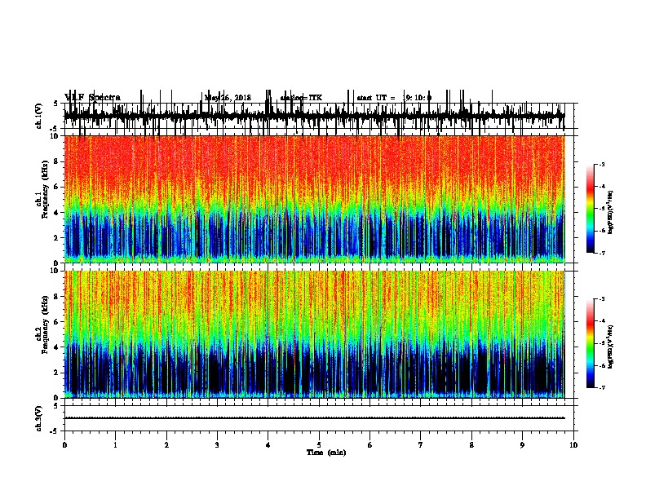Screen dimensions: 646x499
Task: Click the flat ch.3 voltage trace
Action: [x=314, y=418]
